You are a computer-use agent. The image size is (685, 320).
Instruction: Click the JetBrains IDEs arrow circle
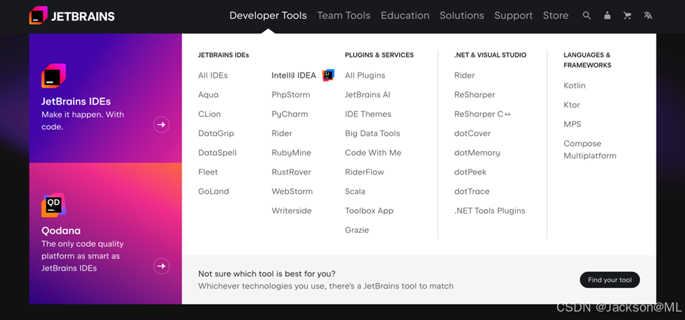(162, 125)
